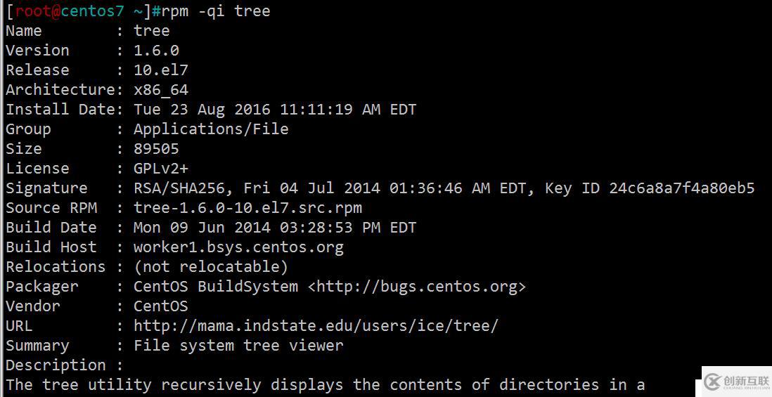Click the Release value 10.el7

tap(160, 70)
